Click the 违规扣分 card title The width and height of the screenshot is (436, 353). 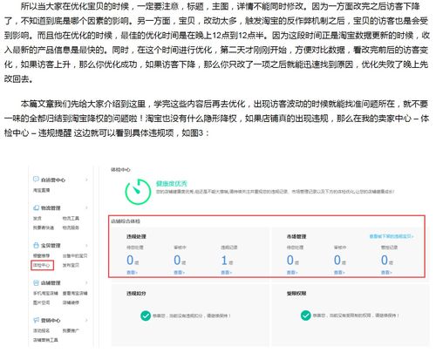(136, 294)
